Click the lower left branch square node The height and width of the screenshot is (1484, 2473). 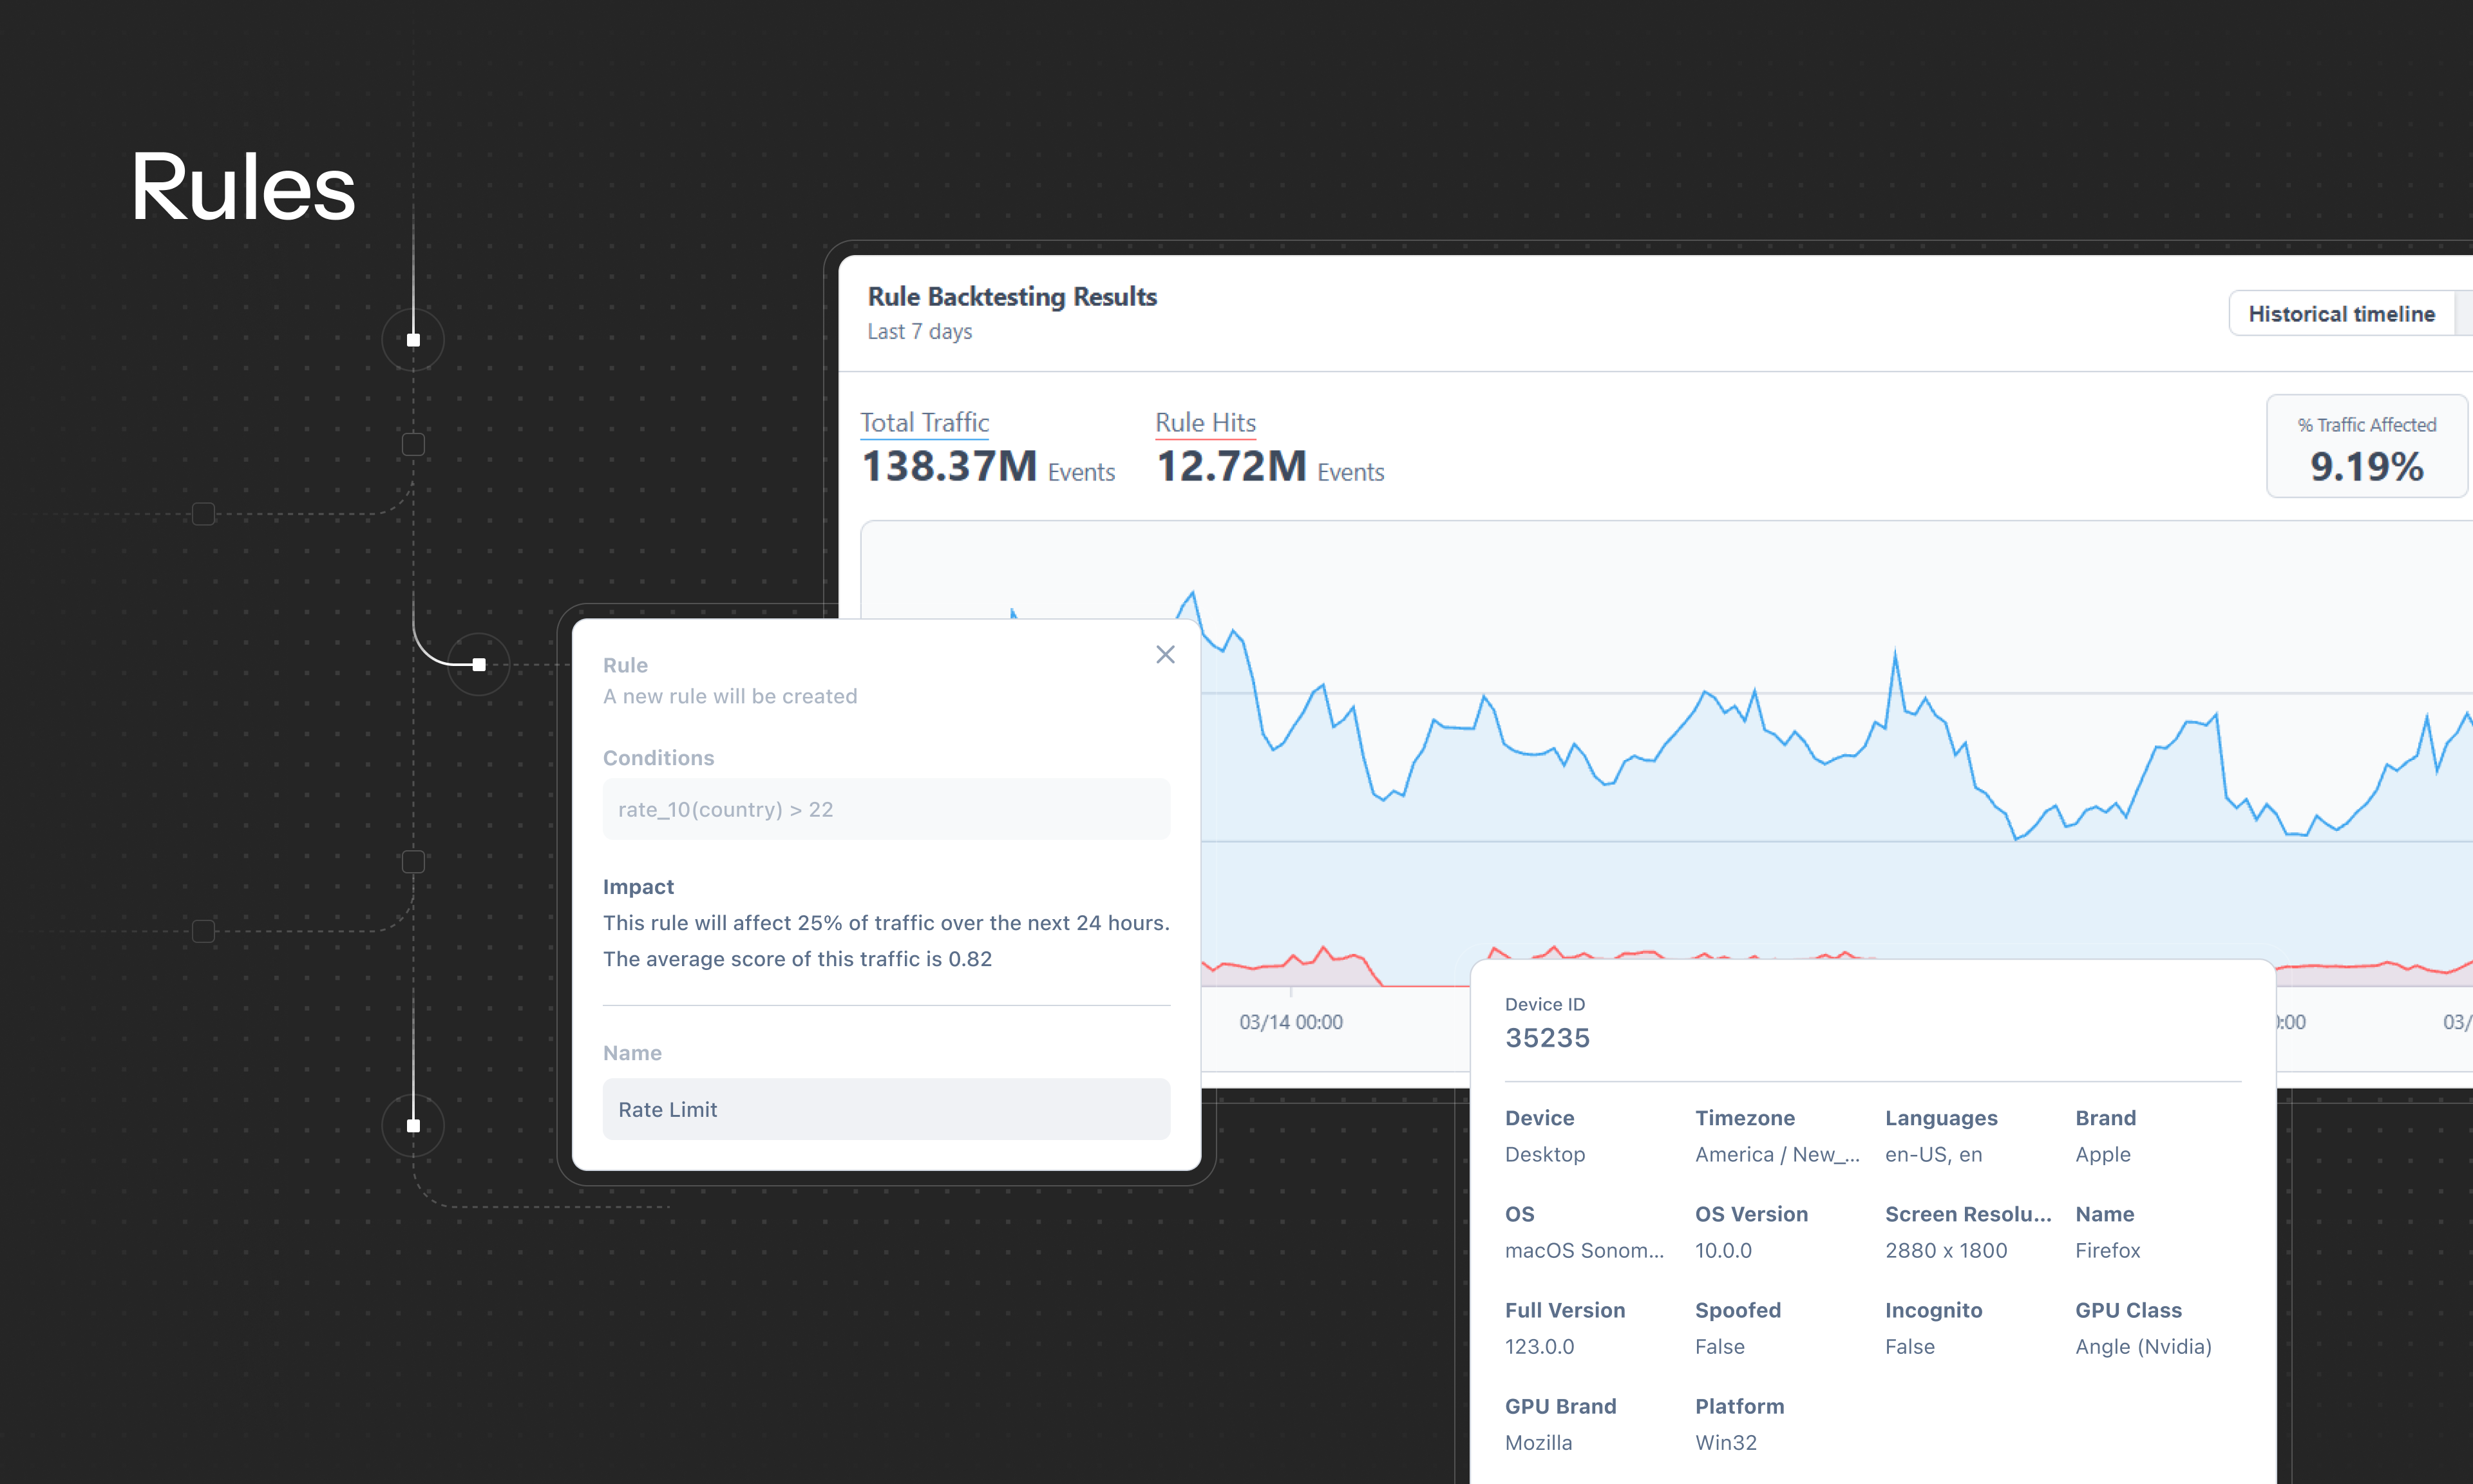[x=203, y=931]
